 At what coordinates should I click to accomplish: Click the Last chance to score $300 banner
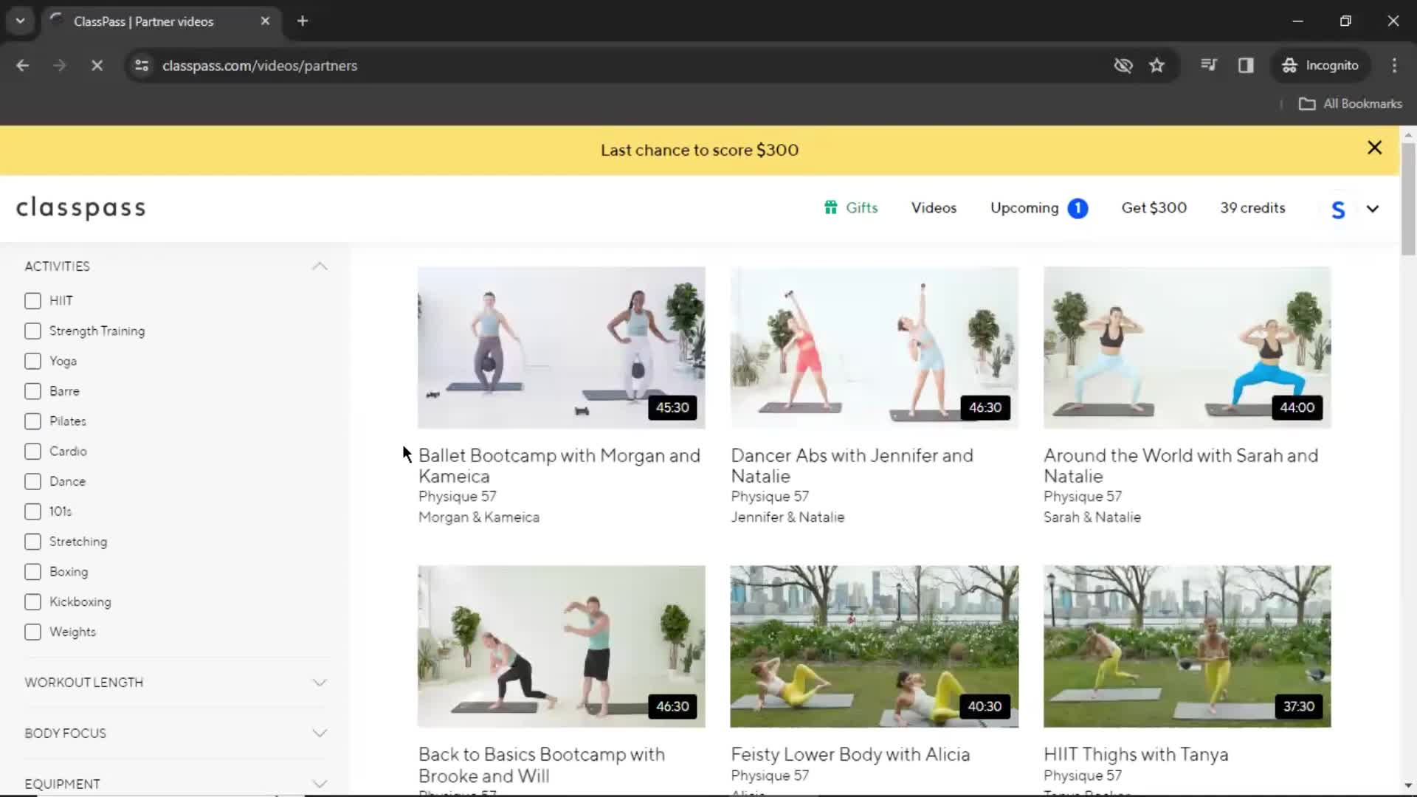click(x=700, y=151)
